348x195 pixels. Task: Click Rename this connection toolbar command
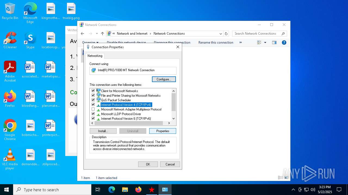(x=216, y=43)
